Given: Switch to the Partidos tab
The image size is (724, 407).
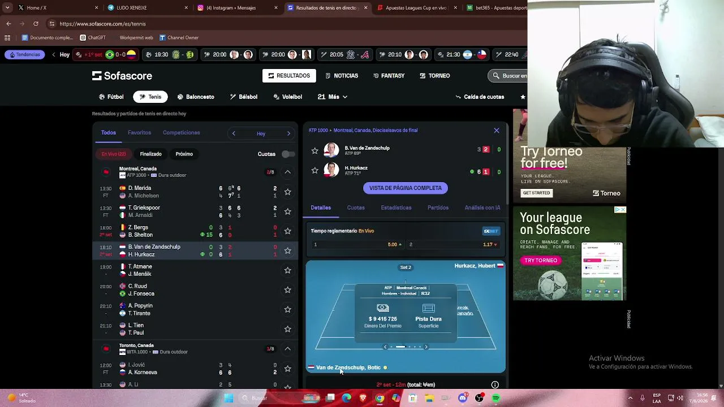Looking at the screenshot, I should (438, 207).
